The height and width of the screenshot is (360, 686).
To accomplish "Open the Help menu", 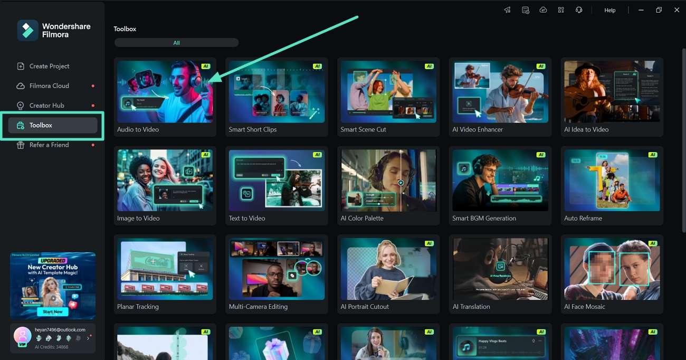I will pyautogui.click(x=610, y=10).
